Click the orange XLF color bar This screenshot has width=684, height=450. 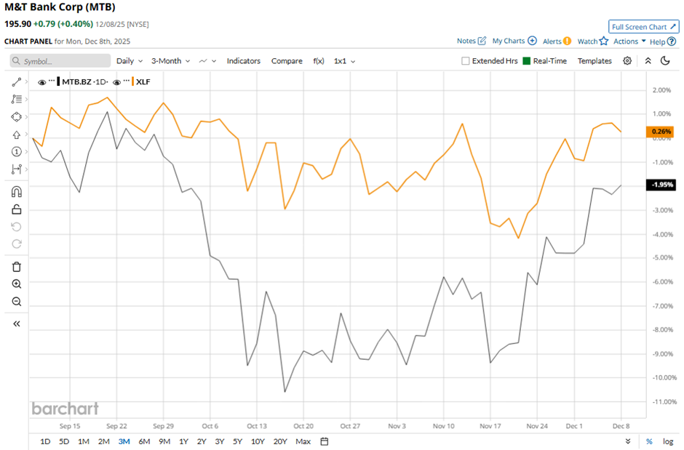[132, 81]
